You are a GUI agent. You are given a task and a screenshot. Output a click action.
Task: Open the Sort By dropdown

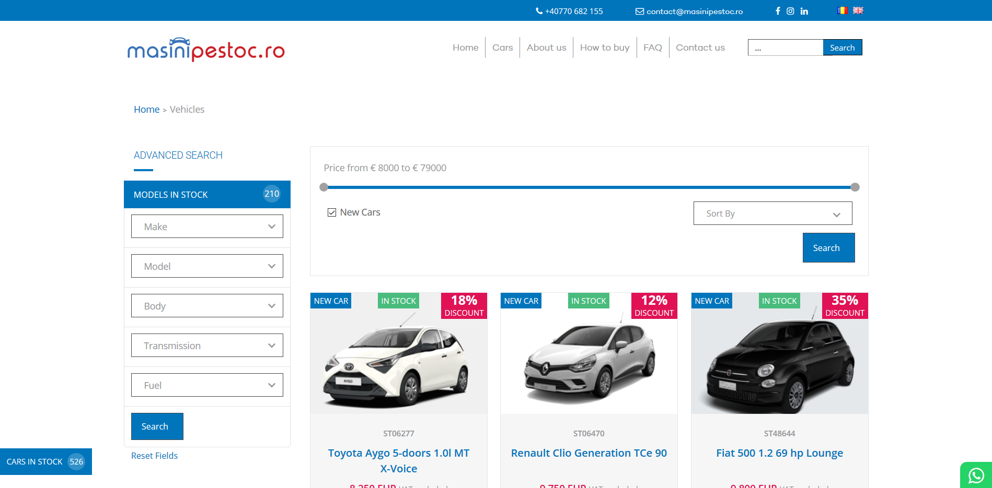pos(772,213)
